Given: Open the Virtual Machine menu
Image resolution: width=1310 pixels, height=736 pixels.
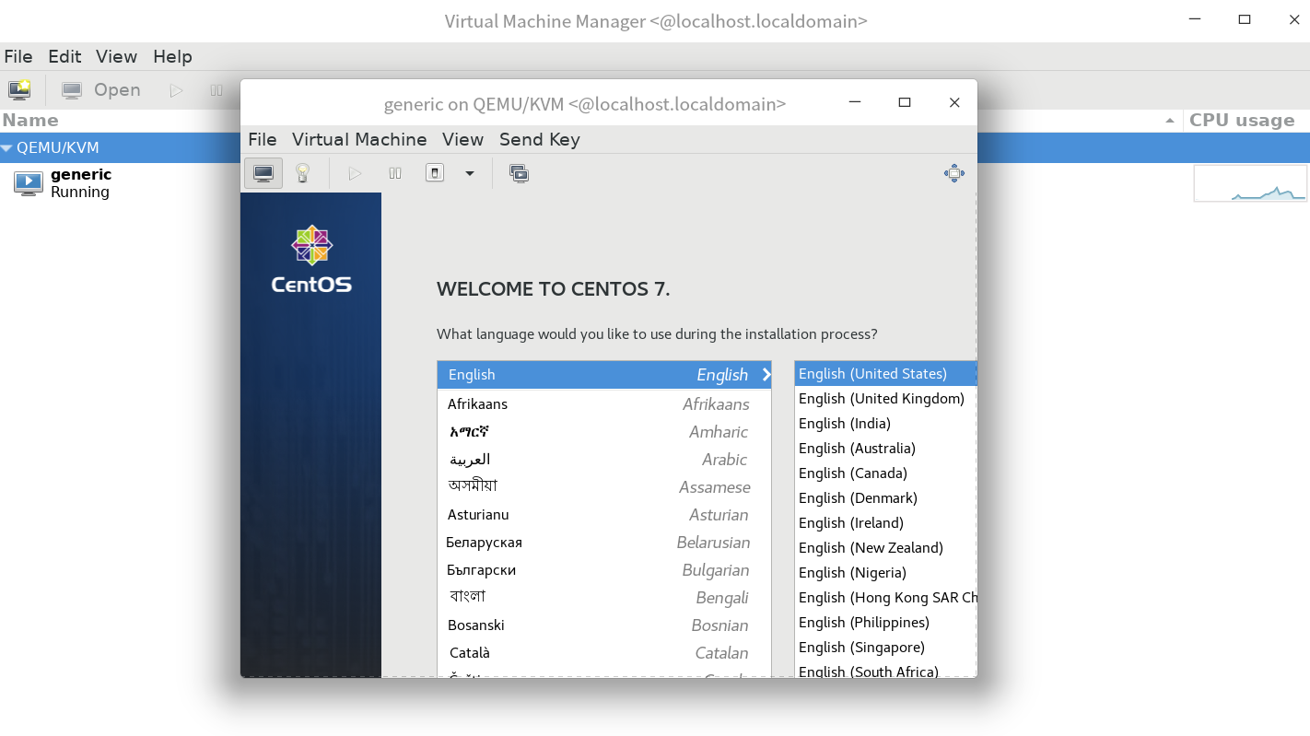Looking at the screenshot, I should pos(359,139).
